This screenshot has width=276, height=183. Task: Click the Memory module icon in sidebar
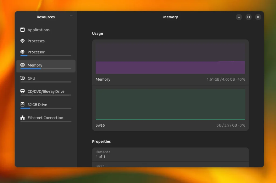(x=23, y=65)
